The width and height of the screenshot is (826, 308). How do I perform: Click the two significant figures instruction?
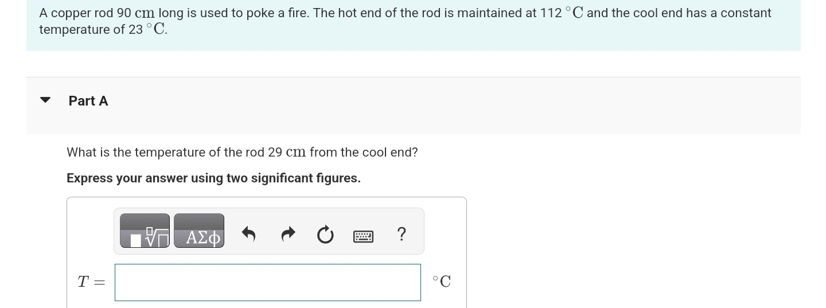tap(213, 178)
